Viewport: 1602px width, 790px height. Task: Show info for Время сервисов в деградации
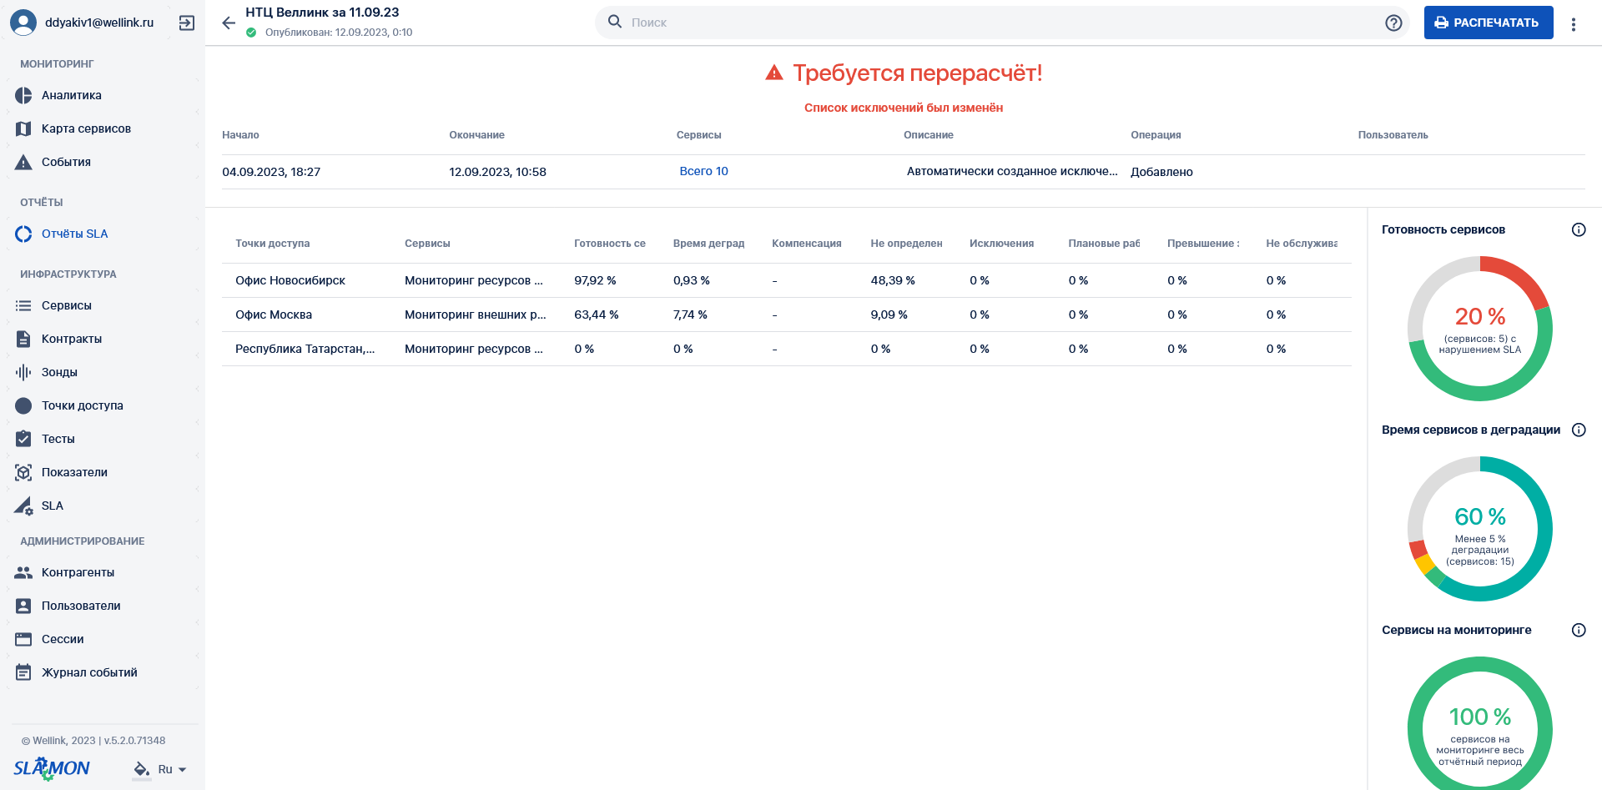[1579, 430]
